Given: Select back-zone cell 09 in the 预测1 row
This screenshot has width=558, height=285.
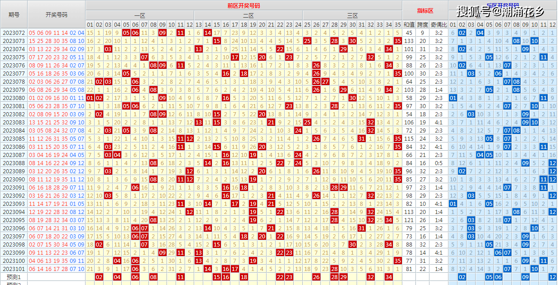Looking at the screenshot, I should click(x=525, y=277).
